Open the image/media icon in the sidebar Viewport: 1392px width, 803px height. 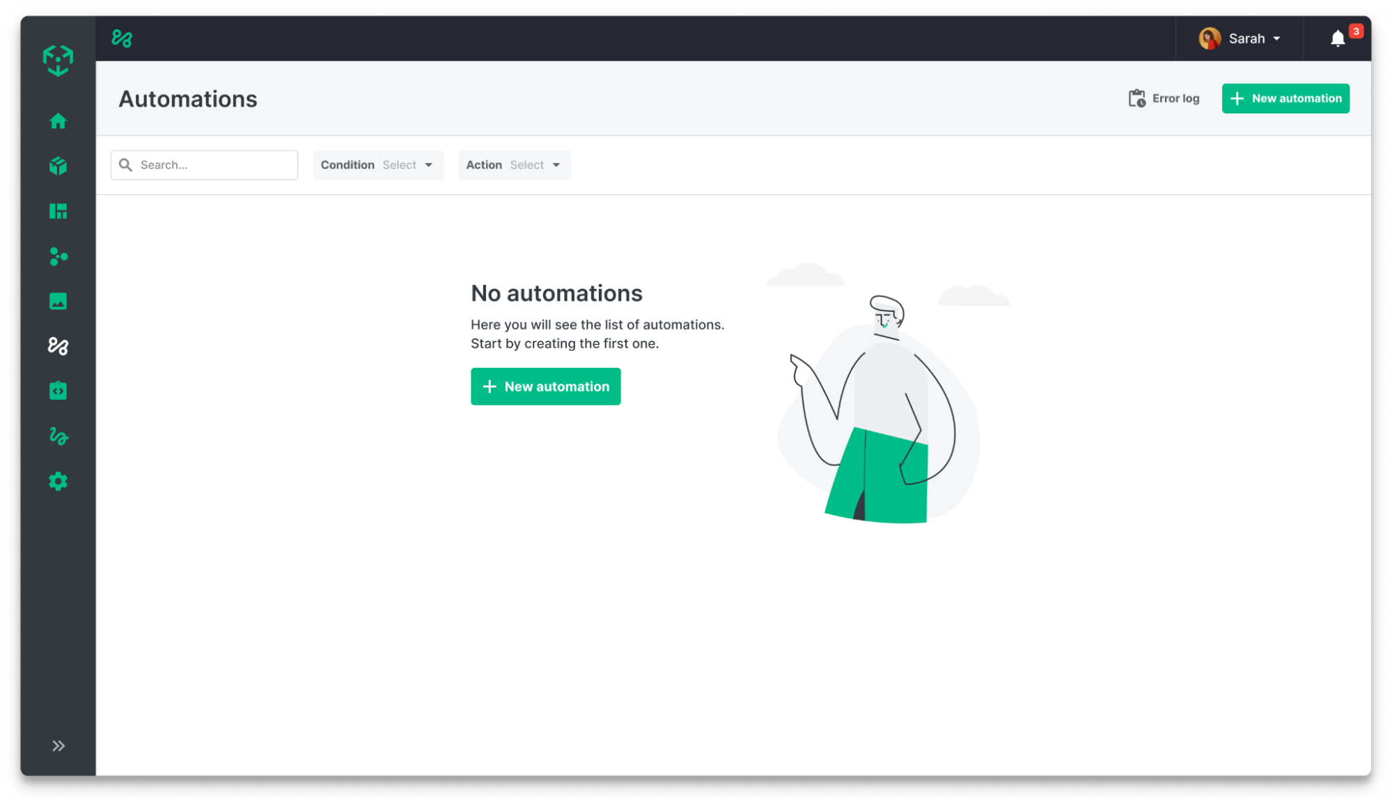58,301
